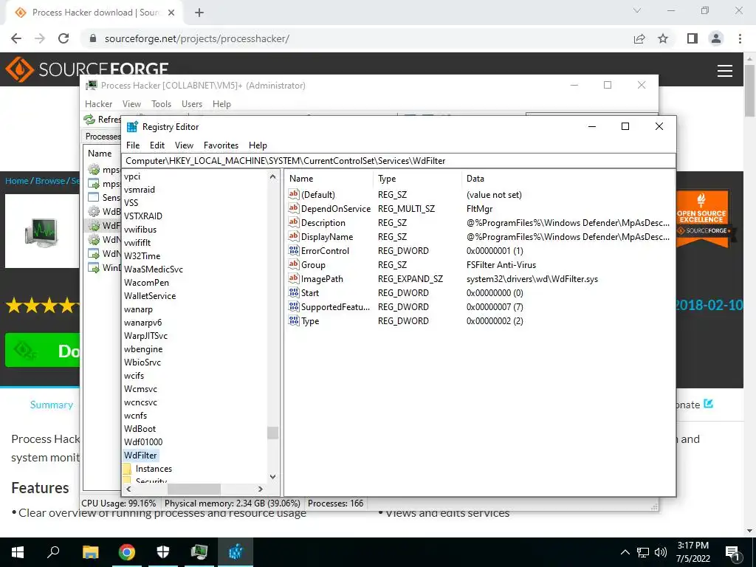Click tree horizontal scroll left arrow
The height and width of the screenshot is (567, 756).
pos(128,489)
